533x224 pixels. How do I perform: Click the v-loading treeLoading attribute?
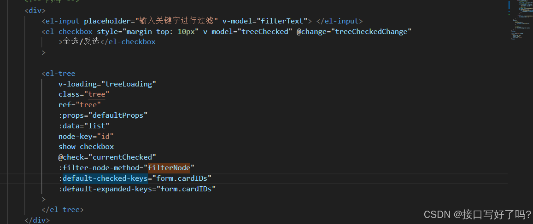click(x=107, y=84)
